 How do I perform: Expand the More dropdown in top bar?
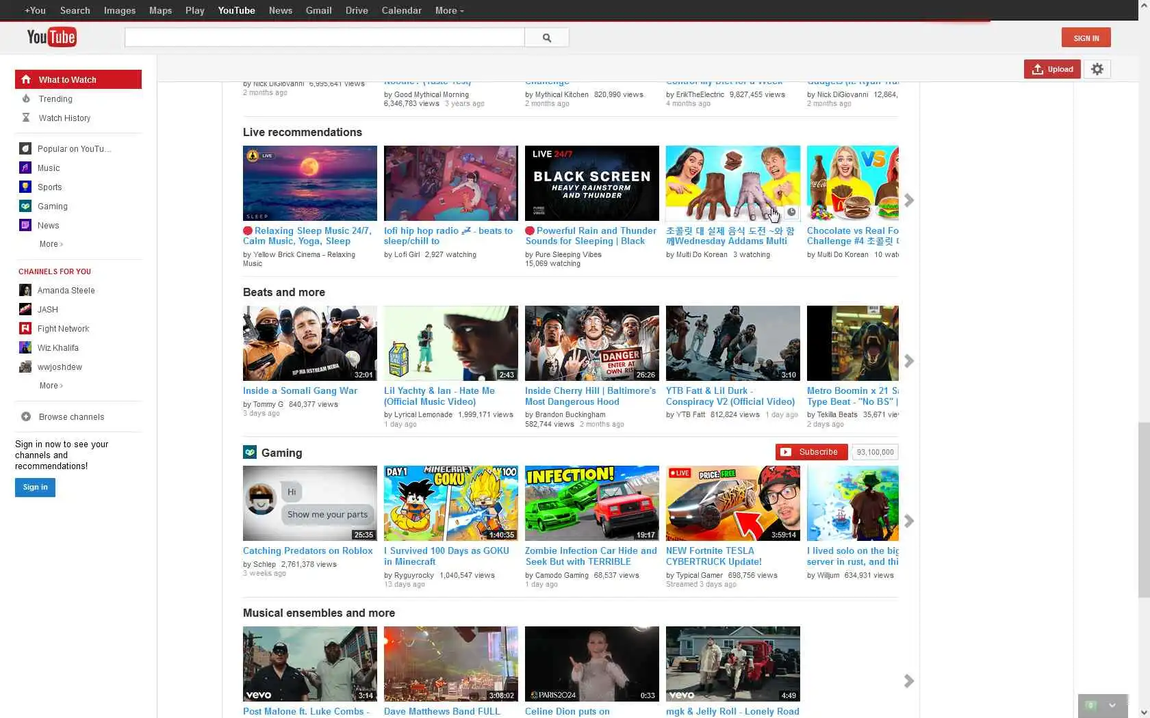click(449, 10)
